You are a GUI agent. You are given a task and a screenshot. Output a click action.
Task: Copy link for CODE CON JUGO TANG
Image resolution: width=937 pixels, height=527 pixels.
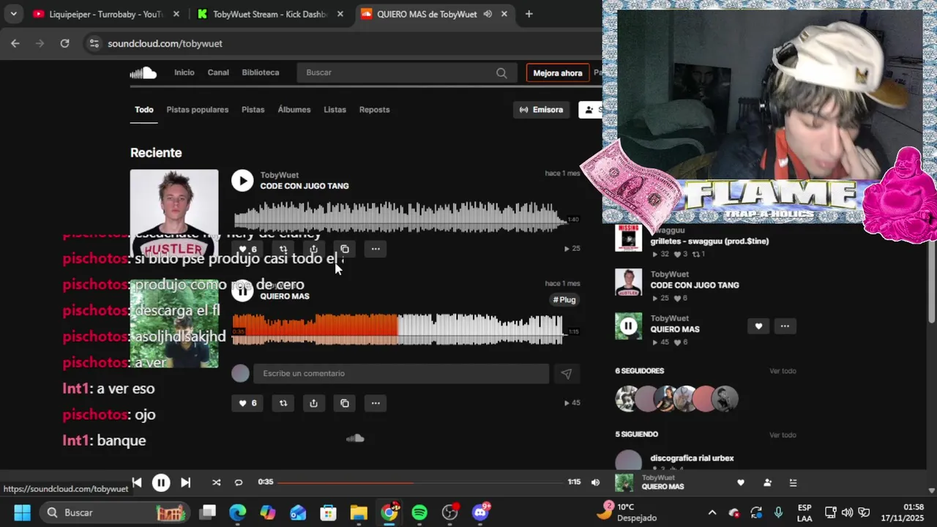(x=345, y=249)
